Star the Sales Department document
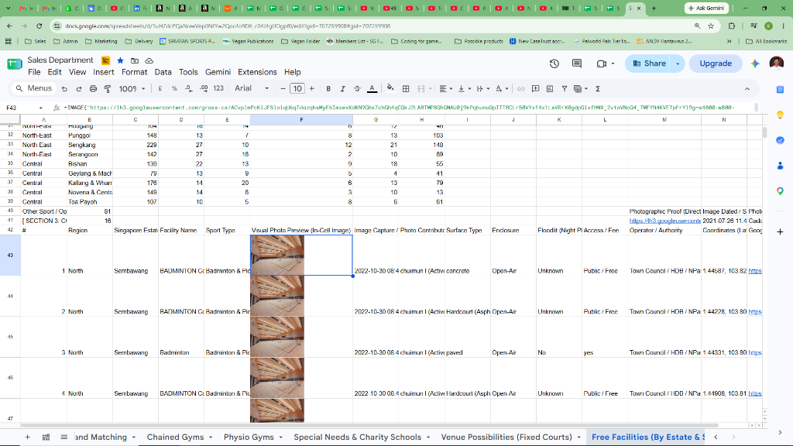 [120, 60]
